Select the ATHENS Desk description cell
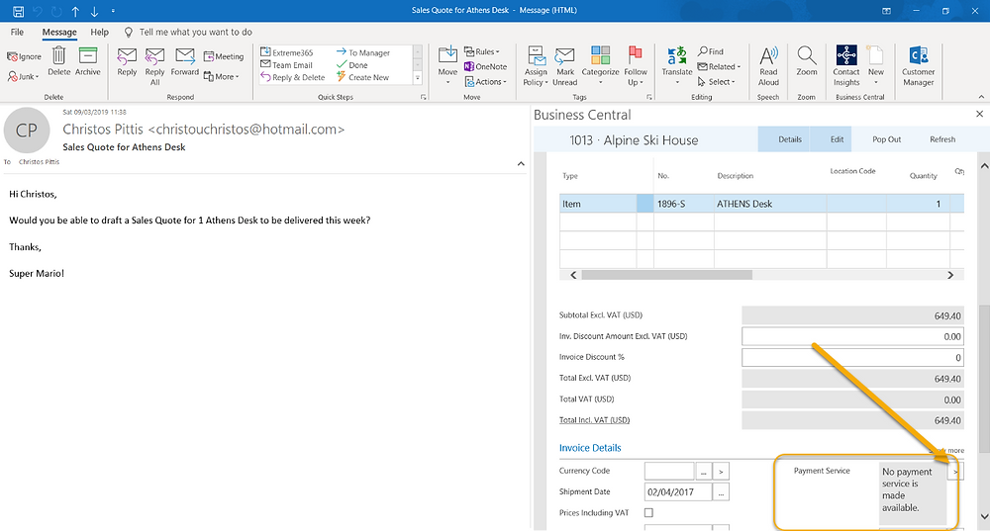990x531 pixels. point(769,204)
